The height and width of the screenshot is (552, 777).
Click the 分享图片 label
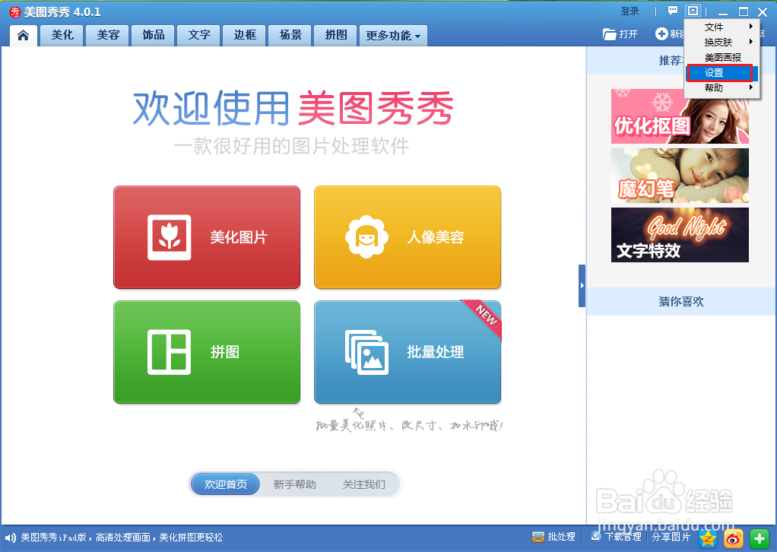[671, 537]
